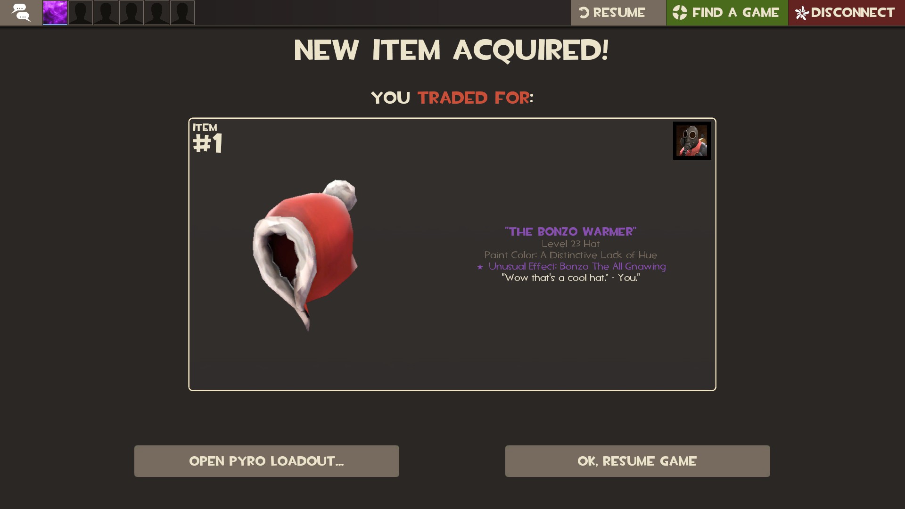Screen dimensions: 905x509
Task: Click the Item #1 label
Action: click(207, 138)
